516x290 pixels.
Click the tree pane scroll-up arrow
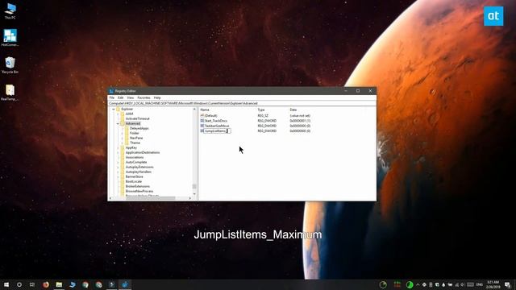click(194, 109)
